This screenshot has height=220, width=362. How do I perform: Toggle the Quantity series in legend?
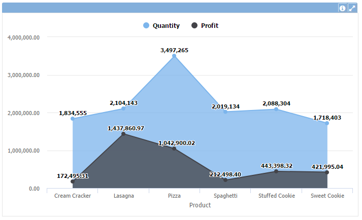(x=166, y=25)
